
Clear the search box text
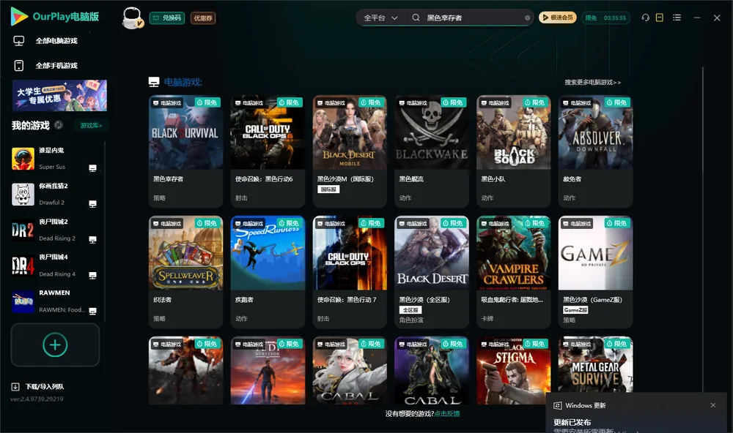(x=527, y=18)
